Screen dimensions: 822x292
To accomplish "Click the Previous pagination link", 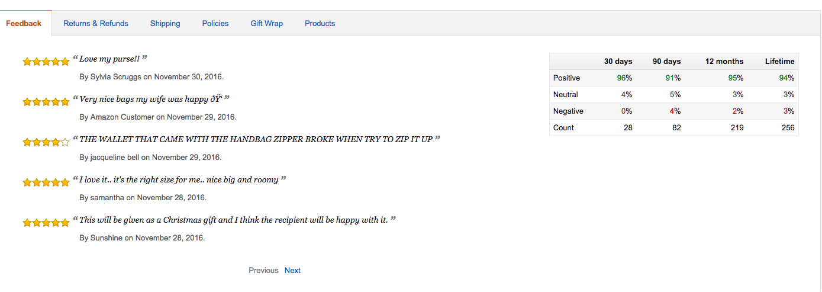I will tap(263, 270).
